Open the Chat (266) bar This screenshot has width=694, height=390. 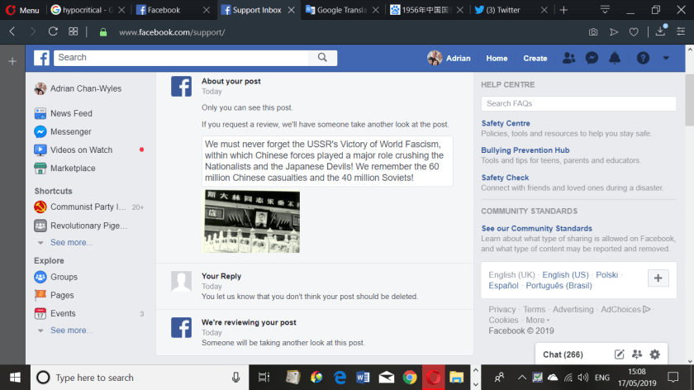click(x=563, y=354)
